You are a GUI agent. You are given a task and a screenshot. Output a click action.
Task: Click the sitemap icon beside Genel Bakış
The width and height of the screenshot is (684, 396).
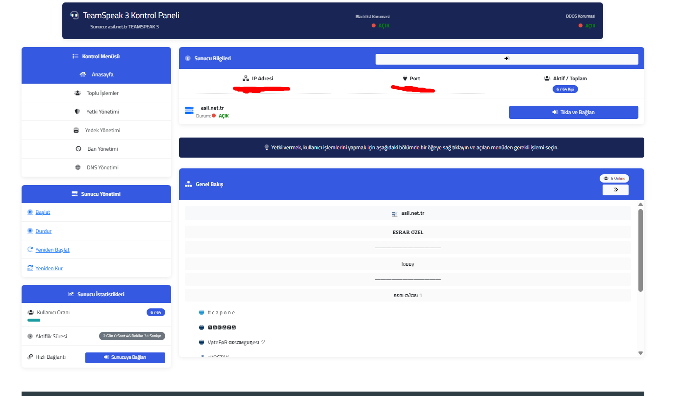pos(188,184)
